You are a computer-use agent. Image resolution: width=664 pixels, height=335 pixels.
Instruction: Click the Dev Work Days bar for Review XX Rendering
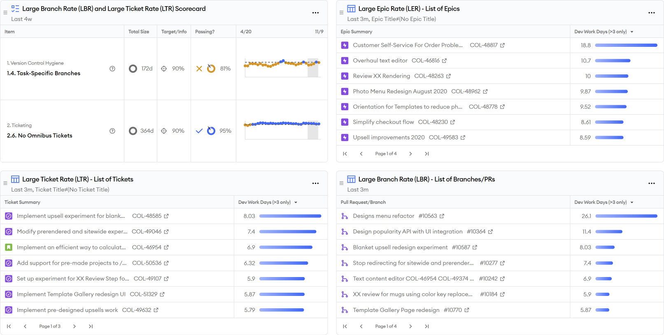click(x=611, y=76)
